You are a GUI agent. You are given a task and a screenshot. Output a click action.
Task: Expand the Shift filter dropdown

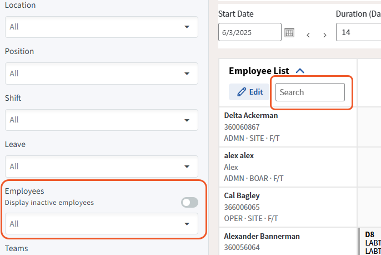102,120
